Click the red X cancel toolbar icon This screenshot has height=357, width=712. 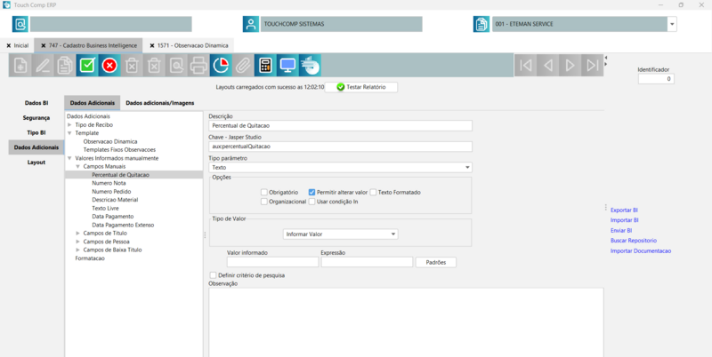109,65
